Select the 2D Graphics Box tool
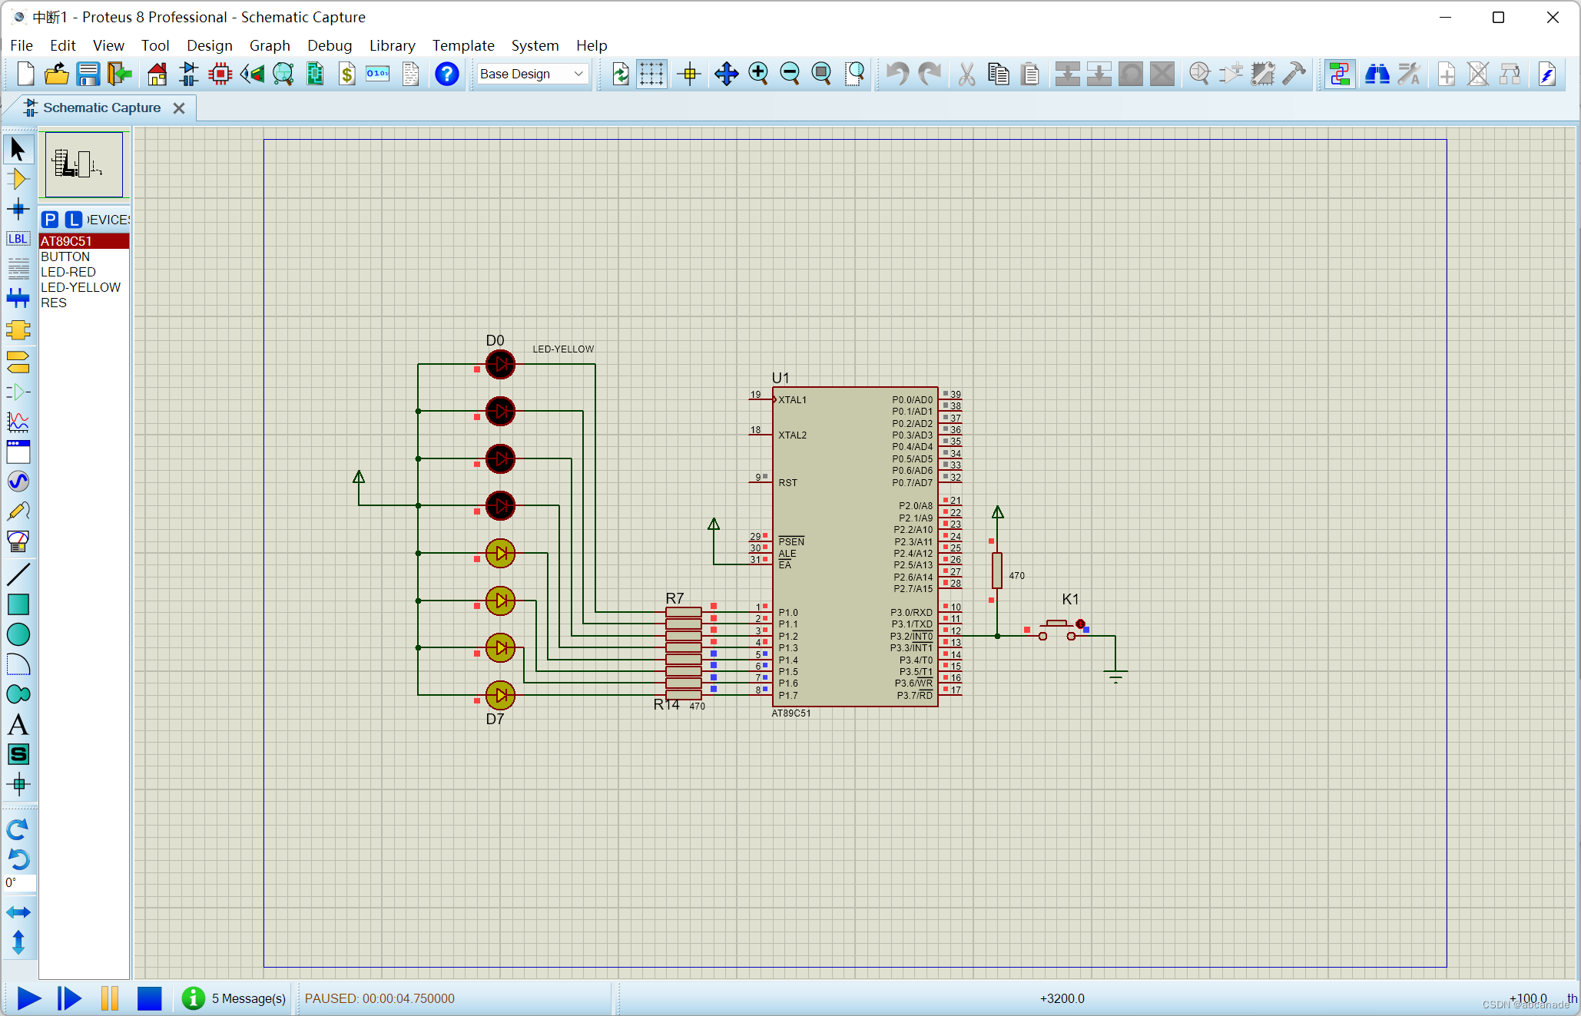 [x=18, y=604]
